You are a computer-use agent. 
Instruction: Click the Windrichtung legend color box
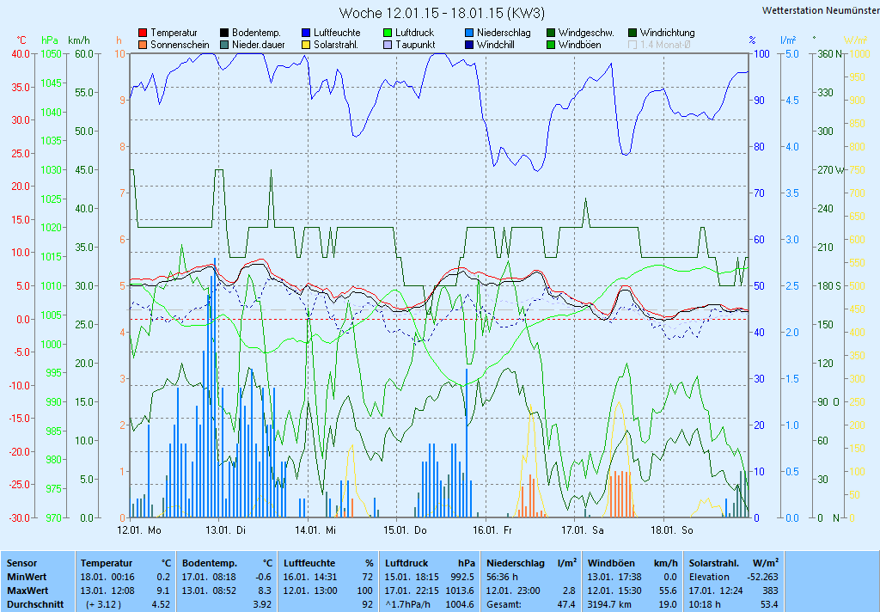pyautogui.click(x=632, y=34)
